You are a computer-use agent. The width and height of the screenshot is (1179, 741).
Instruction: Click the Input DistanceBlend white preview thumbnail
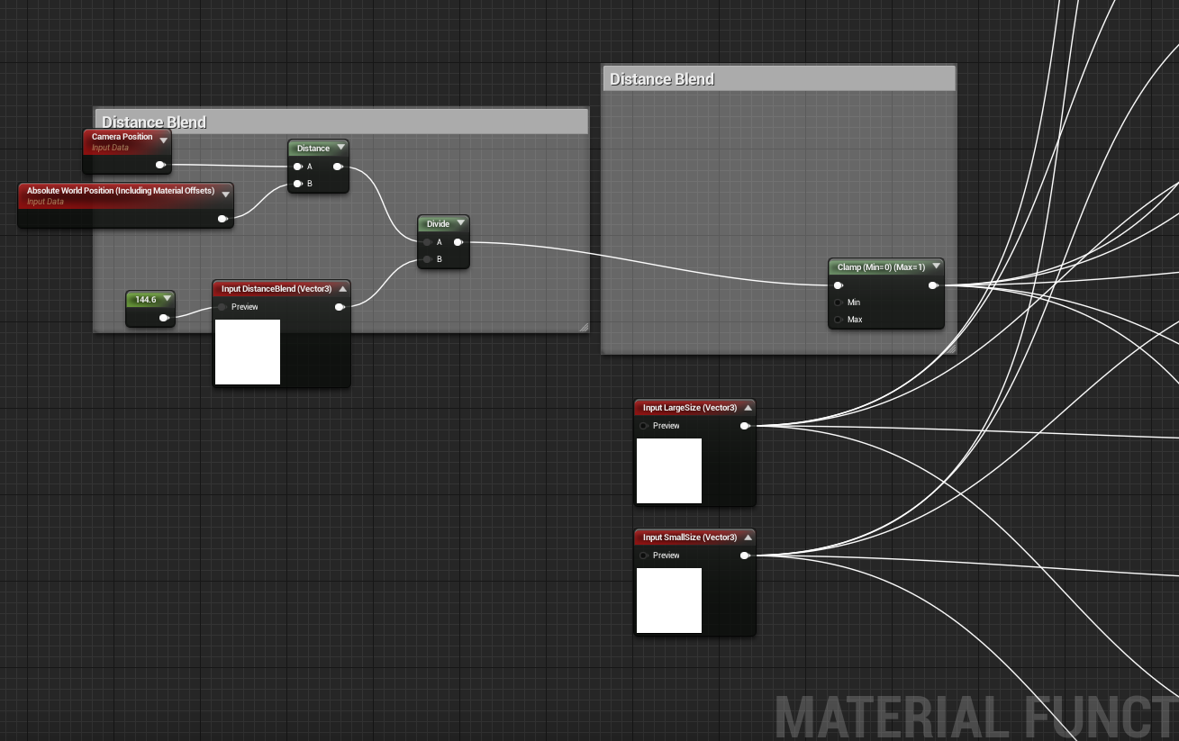point(248,352)
